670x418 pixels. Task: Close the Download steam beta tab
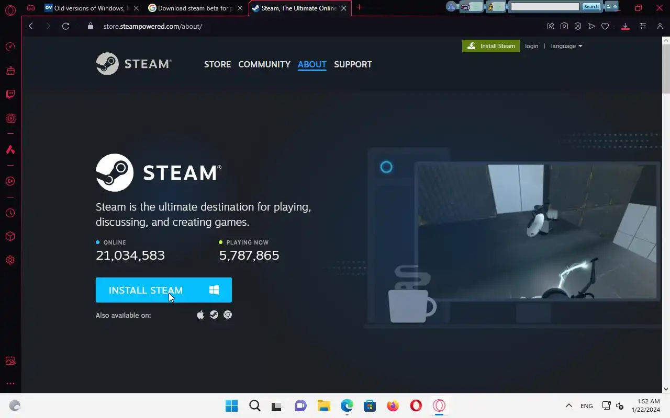(240, 8)
